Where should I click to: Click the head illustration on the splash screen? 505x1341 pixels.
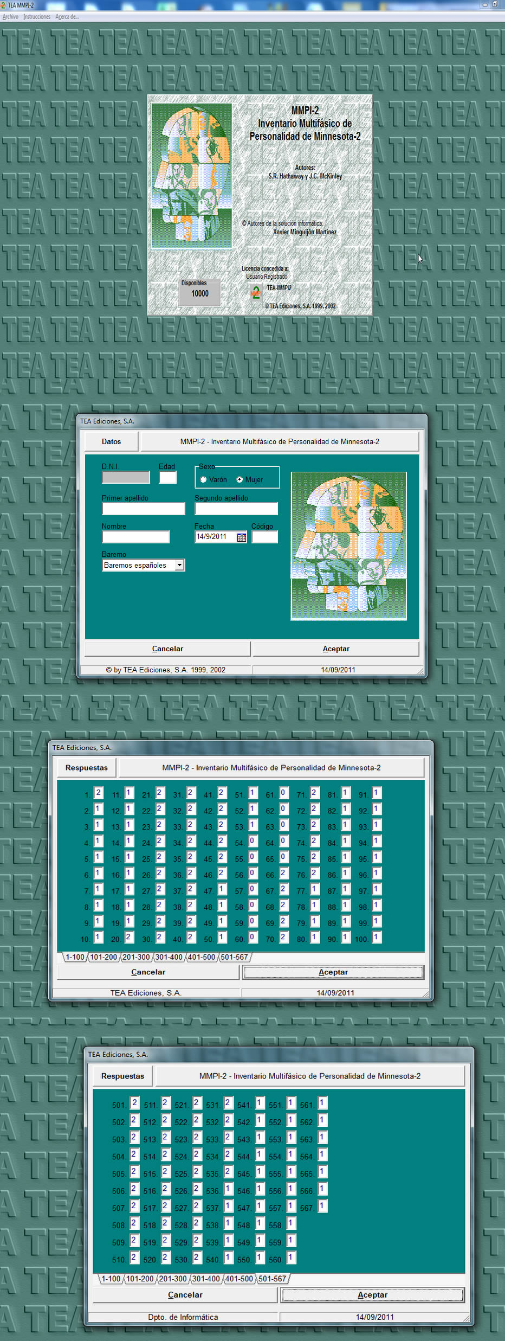click(x=192, y=176)
